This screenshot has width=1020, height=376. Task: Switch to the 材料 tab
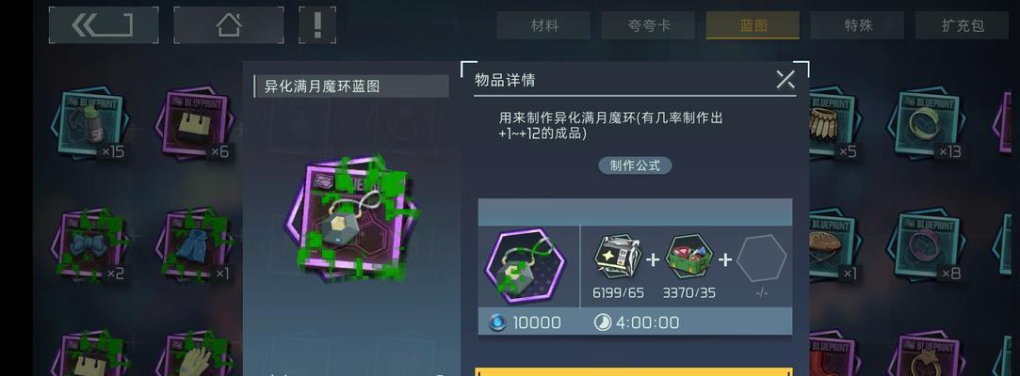point(543,25)
